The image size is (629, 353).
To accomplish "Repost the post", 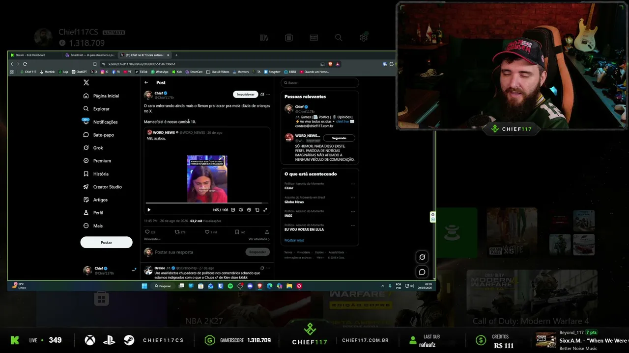I will [x=177, y=232].
